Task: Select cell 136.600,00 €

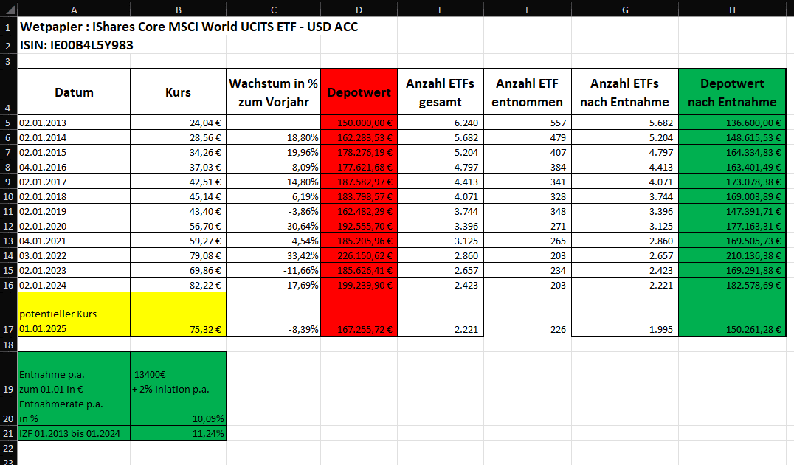Action: pos(732,123)
